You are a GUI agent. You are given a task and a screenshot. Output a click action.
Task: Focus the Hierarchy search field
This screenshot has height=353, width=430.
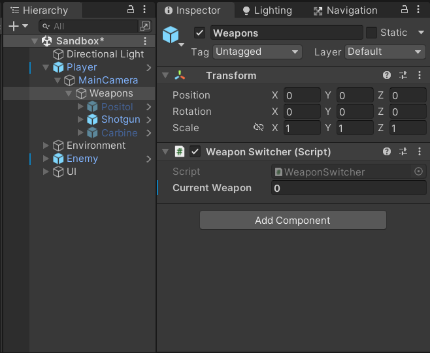click(88, 26)
